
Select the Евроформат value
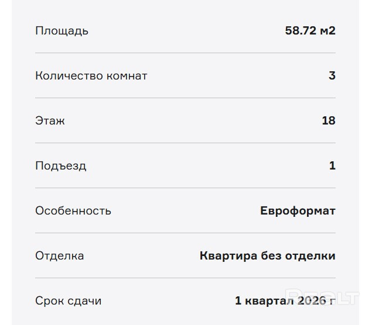point(298,211)
